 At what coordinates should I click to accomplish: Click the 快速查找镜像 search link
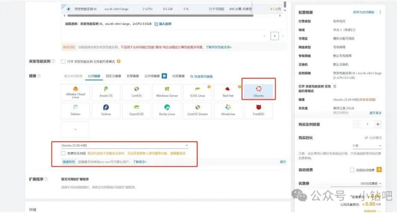pos(202,76)
